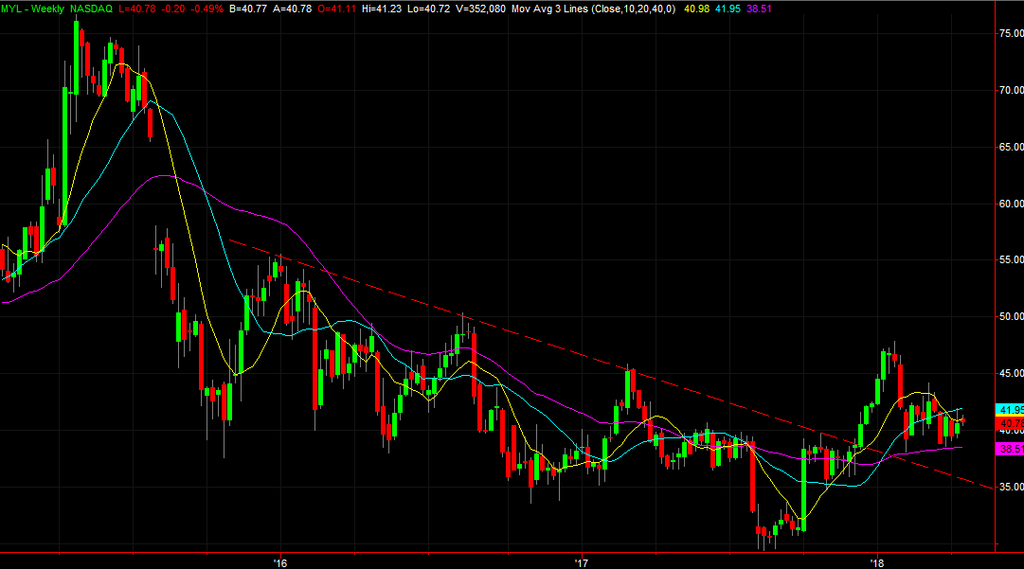Click the -0.49% percent change value
This screenshot has height=569, width=1024.
point(207,9)
